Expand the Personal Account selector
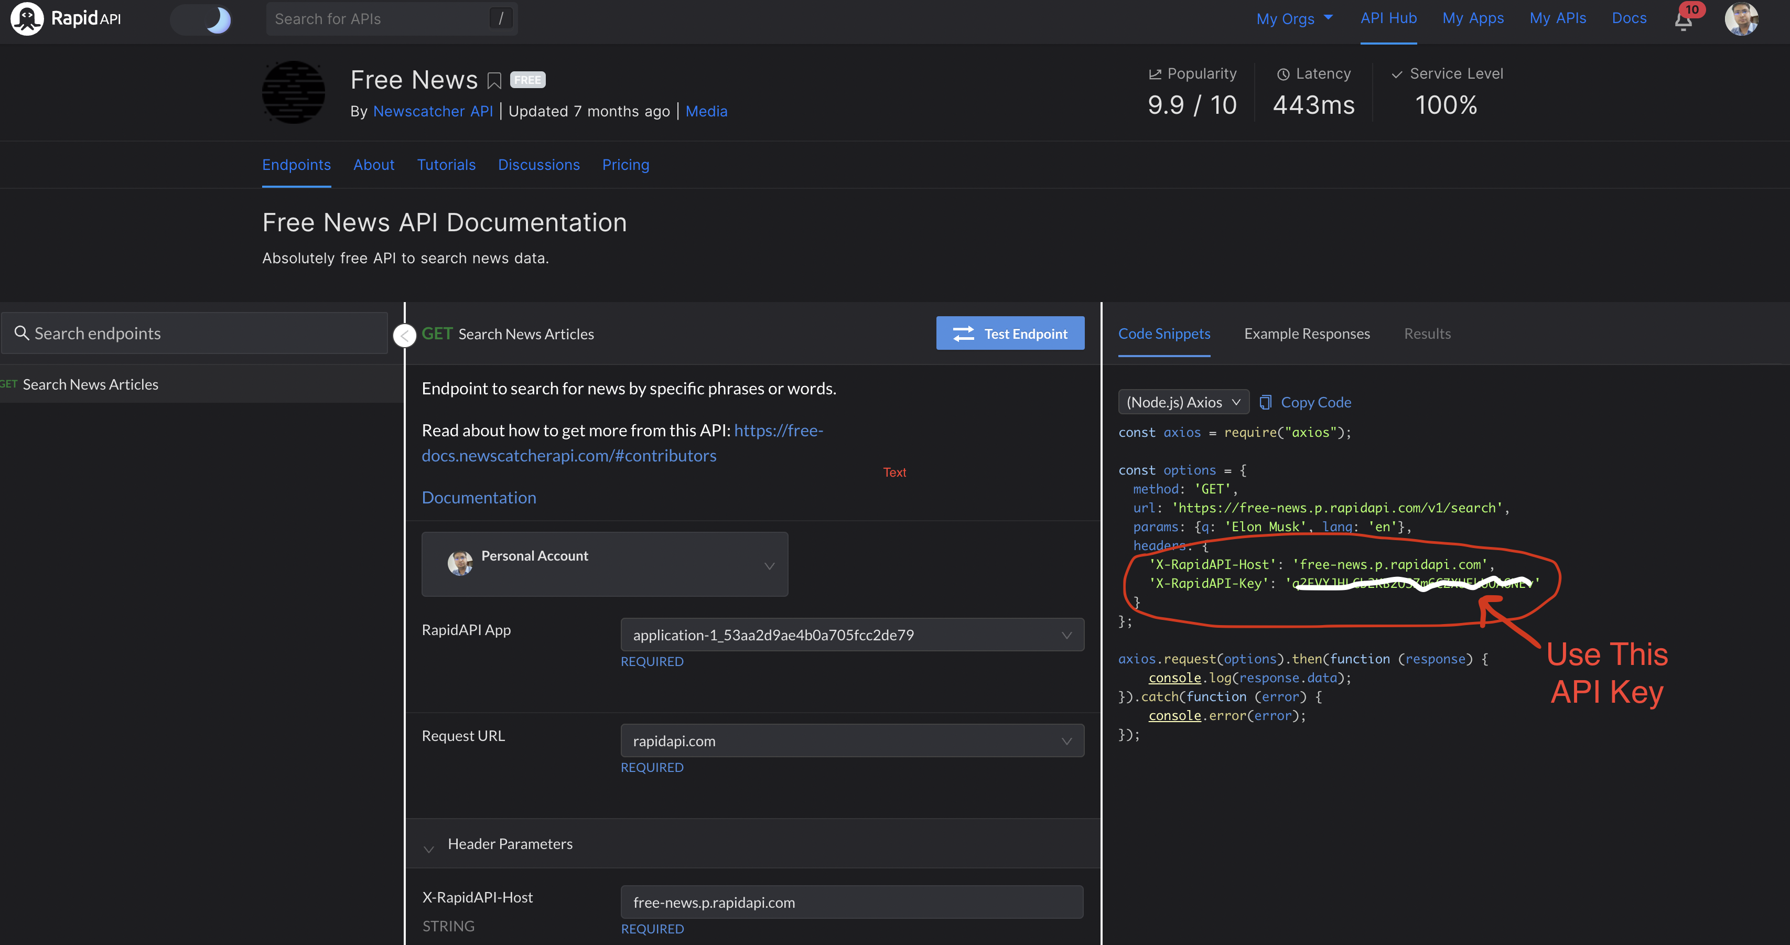The image size is (1790, 945). [605, 564]
